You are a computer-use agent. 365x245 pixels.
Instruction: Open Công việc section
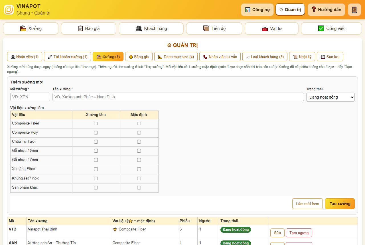click(331, 28)
